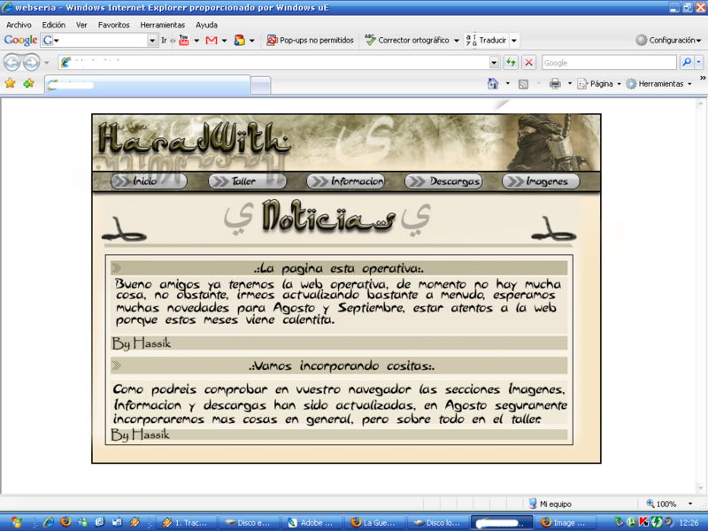This screenshot has height=531, width=708.
Task: Click the Home page icon
Action: click(x=493, y=84)
